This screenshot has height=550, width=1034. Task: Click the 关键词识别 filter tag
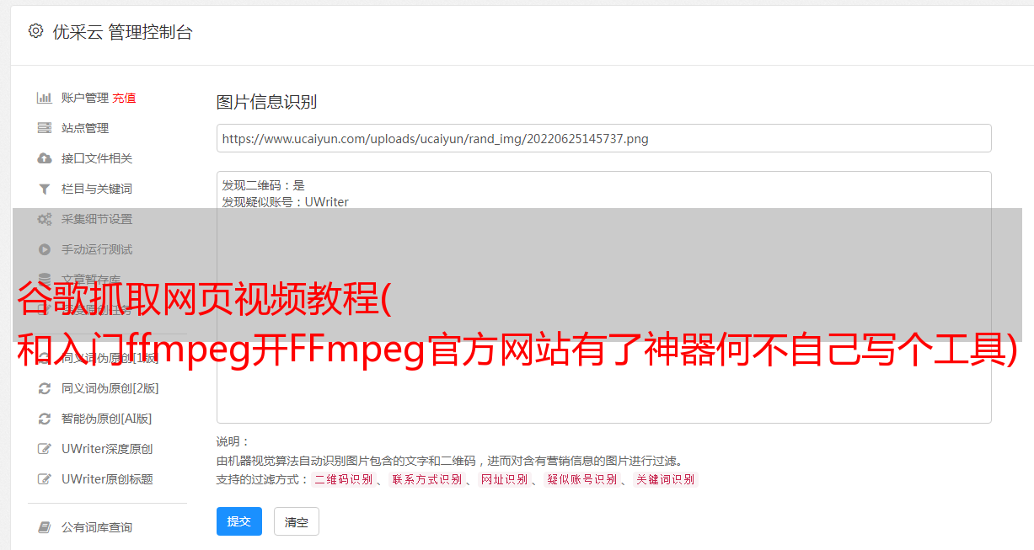(x=666, y=479)
